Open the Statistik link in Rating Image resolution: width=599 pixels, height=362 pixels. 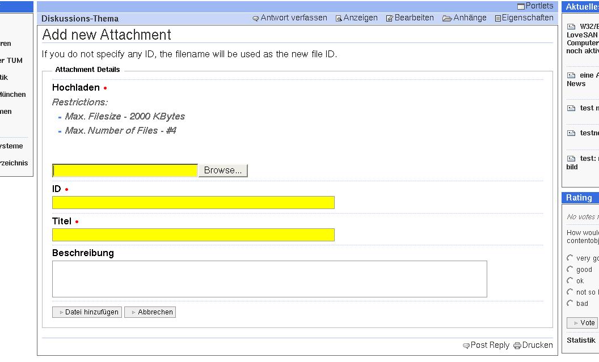click(x=581, y=340)
